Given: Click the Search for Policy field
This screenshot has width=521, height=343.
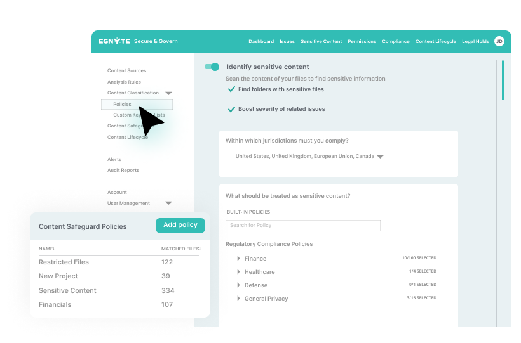Looking at the screenshot, I should click(x=302, y=226).
